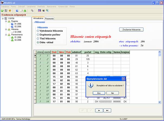This screenshot has width=164, height=121.
Task: Click the udalosť cell showing 63
Action: tap(76, 73)
